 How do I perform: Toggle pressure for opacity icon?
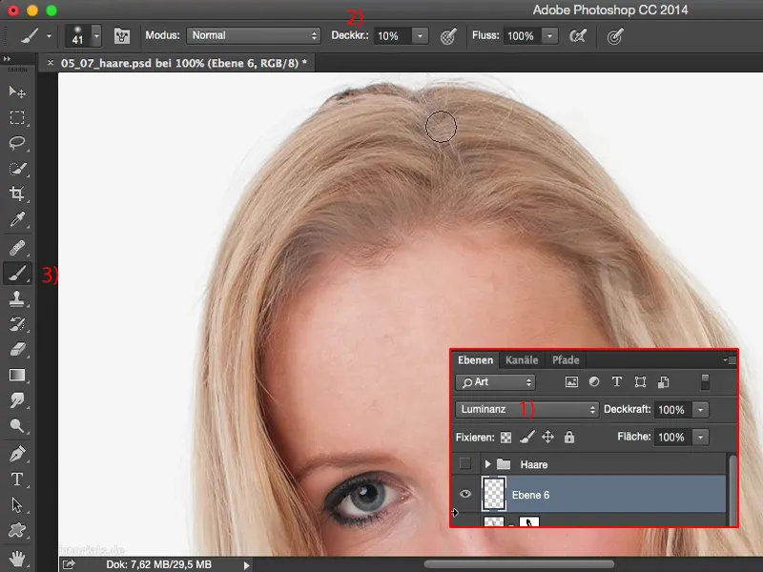(448, 36)
